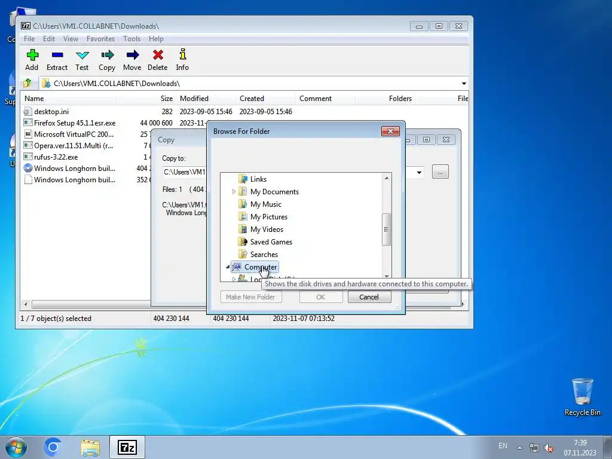
Task: Click the network tray icon
Action: (534, 448)
